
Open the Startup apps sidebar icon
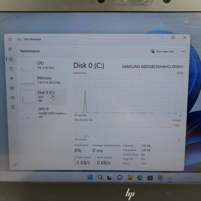point(12,78)
